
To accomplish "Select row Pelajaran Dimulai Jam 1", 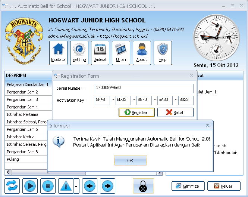I will point(28,84).
